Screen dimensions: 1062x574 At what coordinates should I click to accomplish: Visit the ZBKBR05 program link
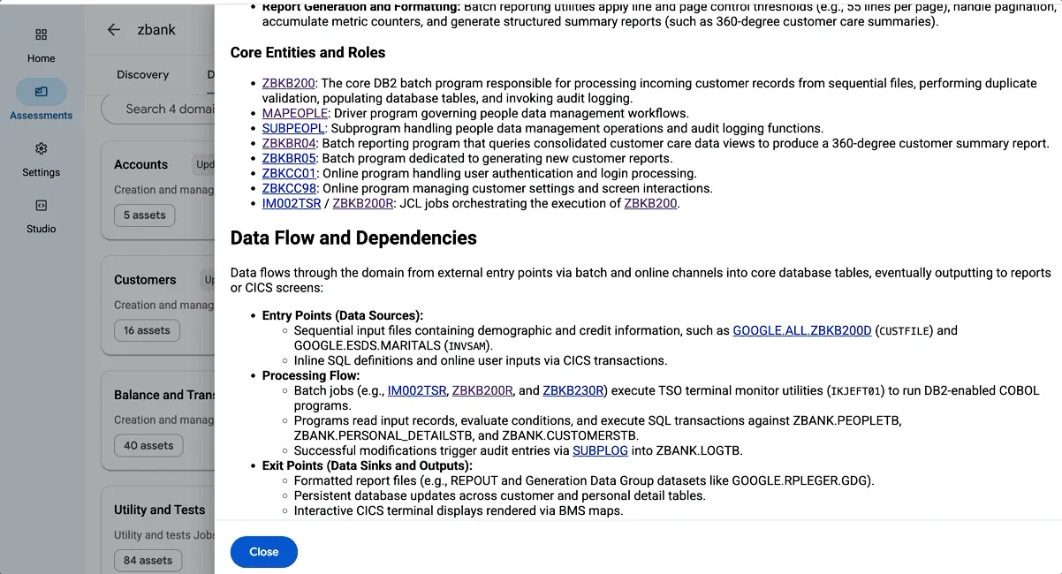point(289,158)
